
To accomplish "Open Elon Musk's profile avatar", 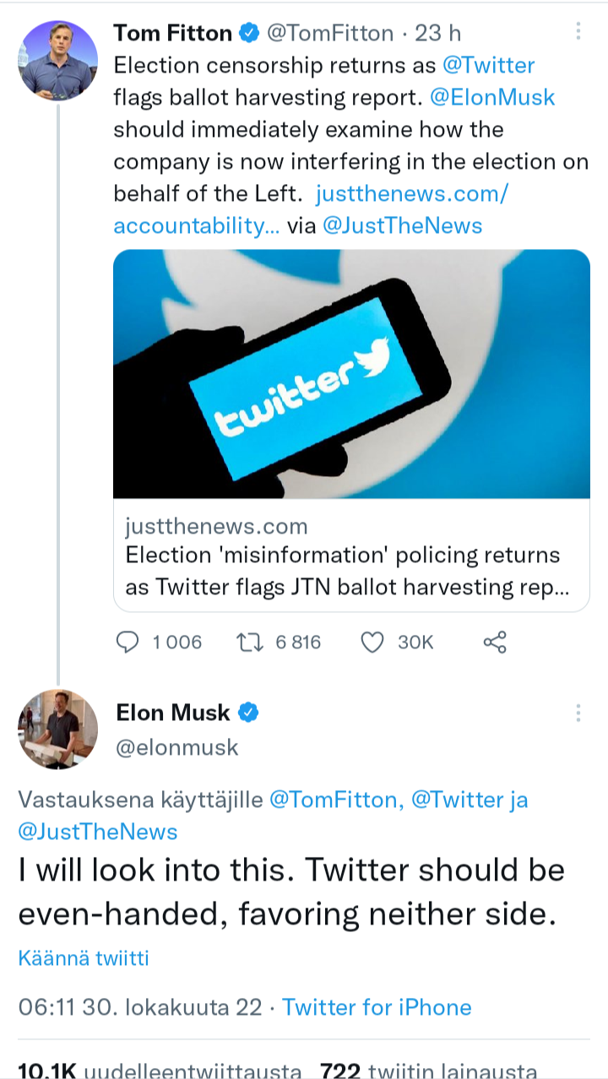I will tap(57, 729).
